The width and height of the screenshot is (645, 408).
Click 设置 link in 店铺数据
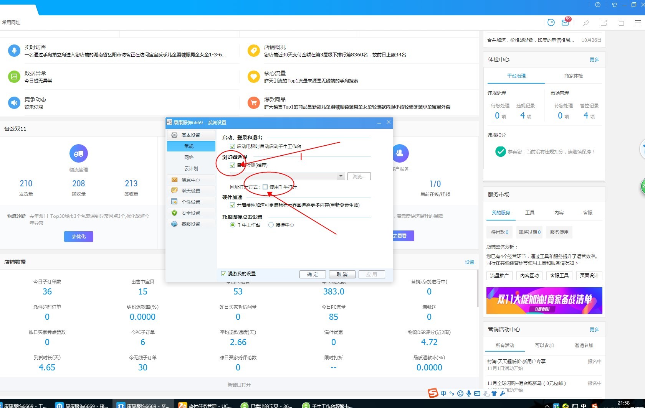pos(470,262)
